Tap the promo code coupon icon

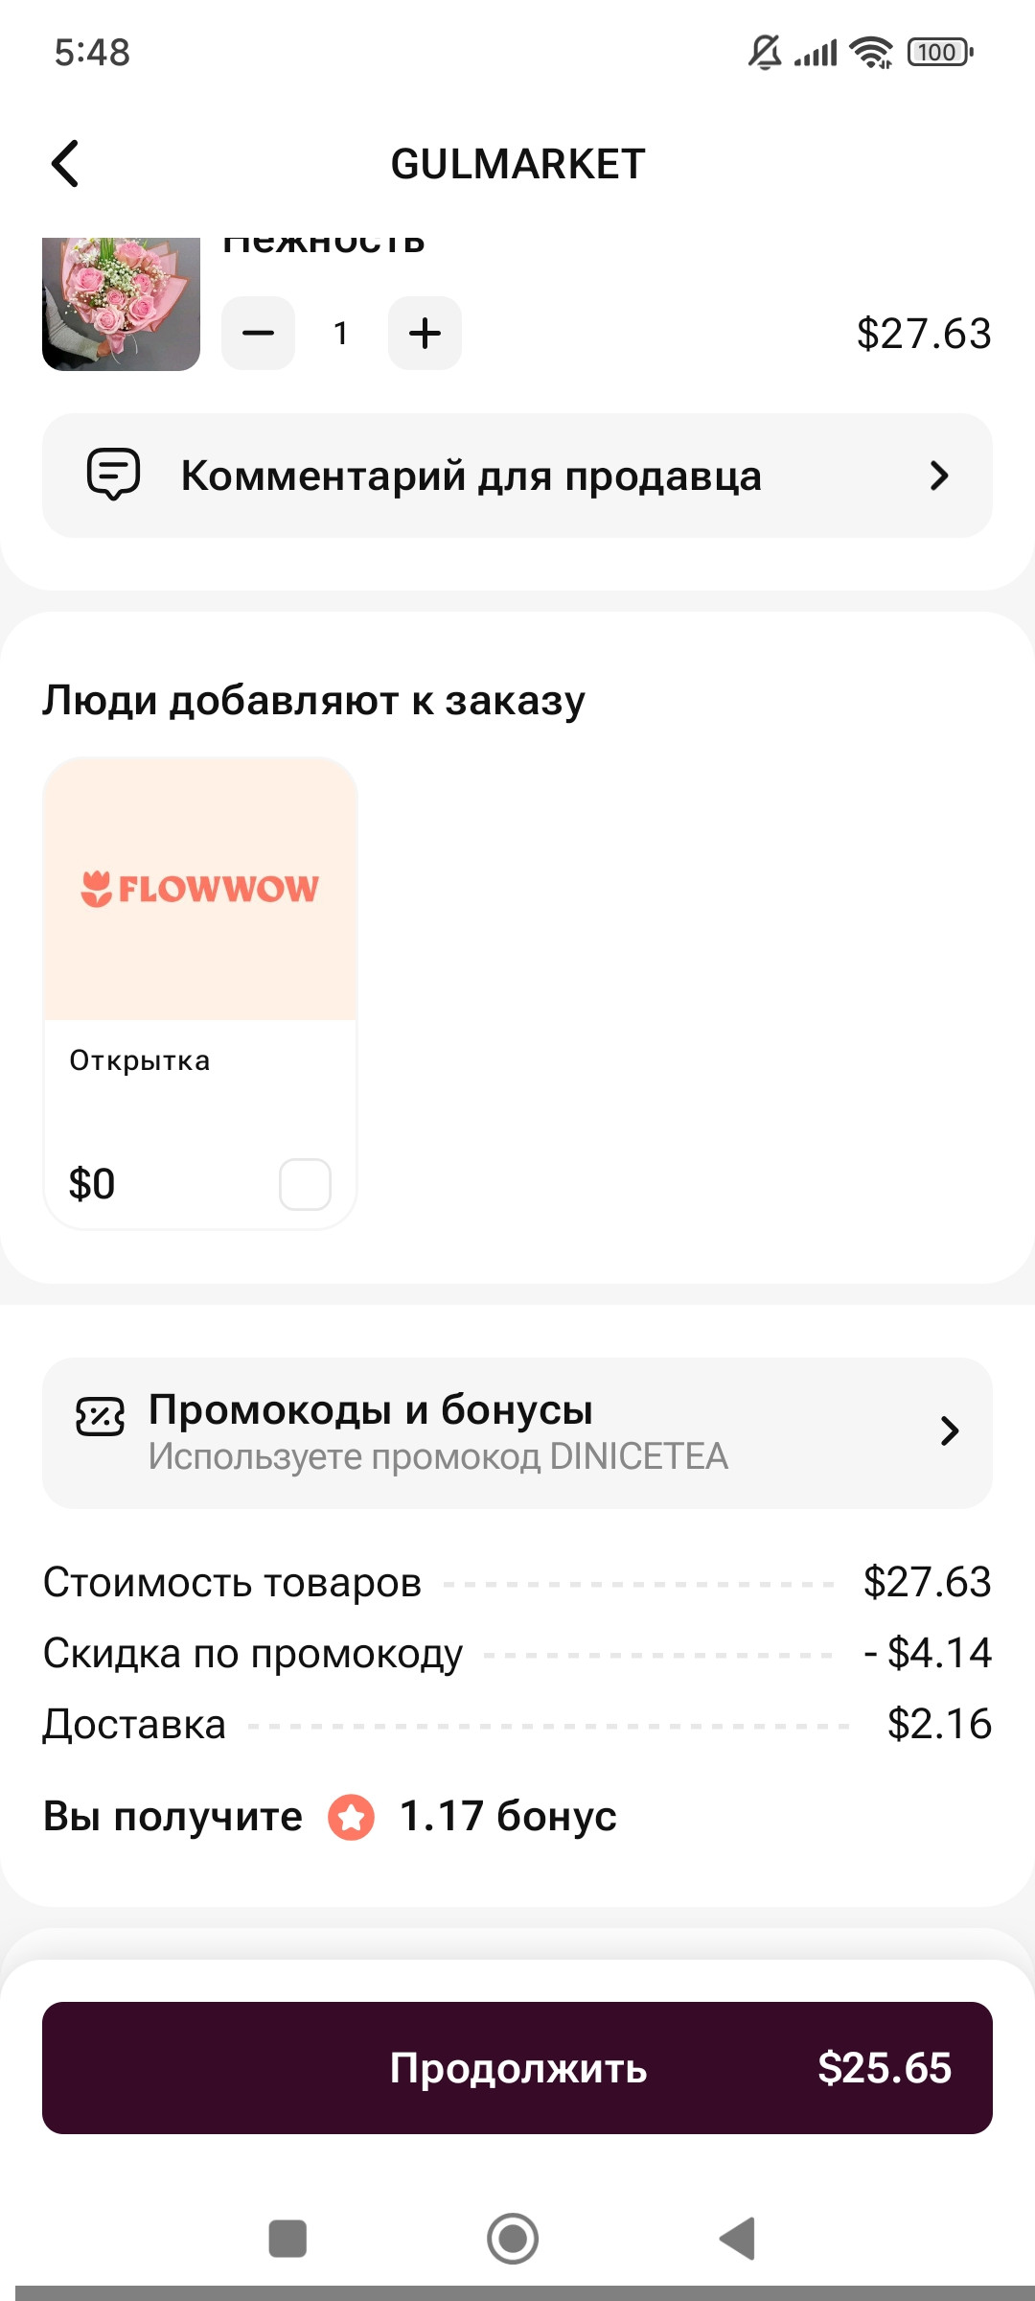tap(100, 1416)
